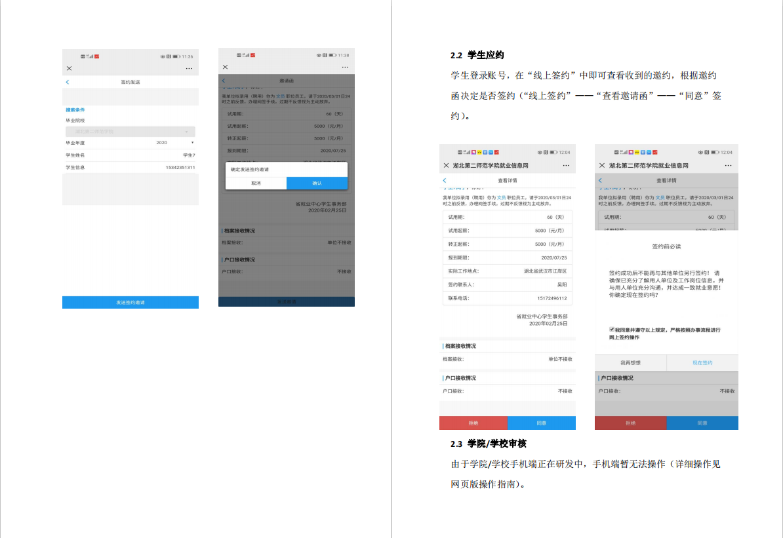
Task: Close the 签约前必读 screenshot window via X icon
Action: (x=602, y=165)
